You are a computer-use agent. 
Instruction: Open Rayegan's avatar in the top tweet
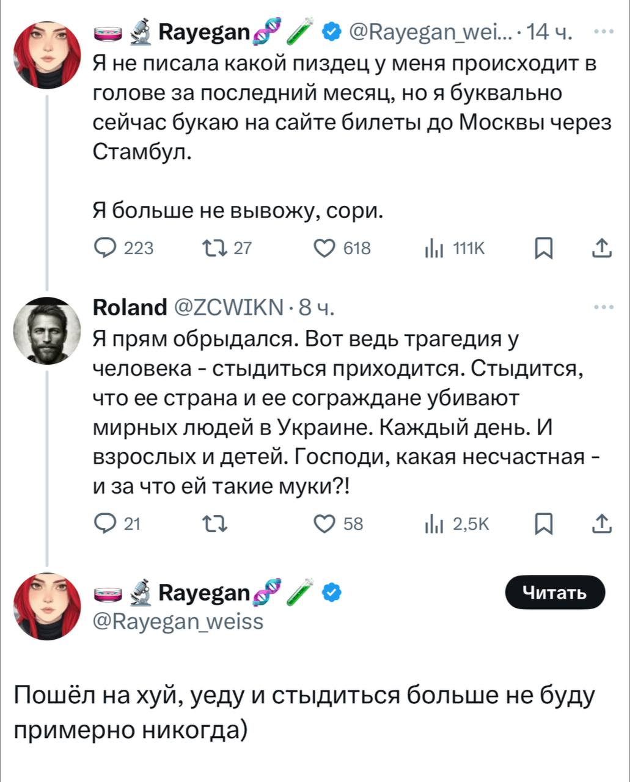pos(47,55)
